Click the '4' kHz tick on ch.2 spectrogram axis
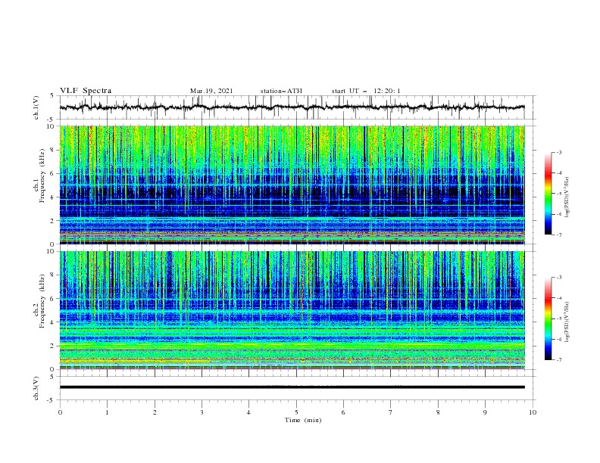Image resolution: width=600 pixels, height=463 pixels. coord(54,322)
